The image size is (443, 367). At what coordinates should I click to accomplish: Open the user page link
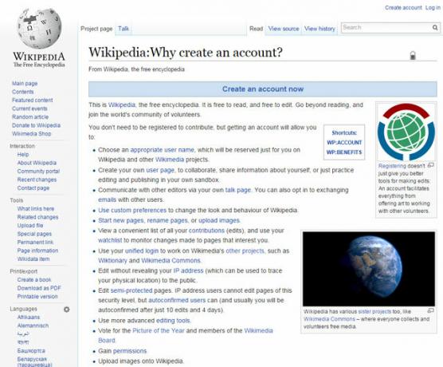point(160,170)
